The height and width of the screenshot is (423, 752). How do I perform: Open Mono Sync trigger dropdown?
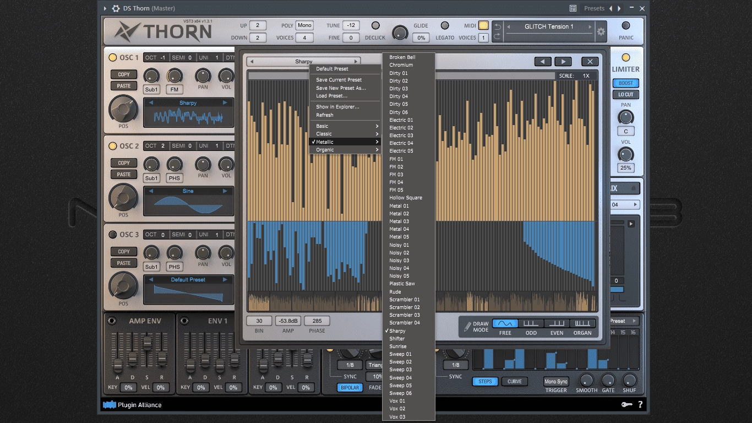[x=556, y=381]
